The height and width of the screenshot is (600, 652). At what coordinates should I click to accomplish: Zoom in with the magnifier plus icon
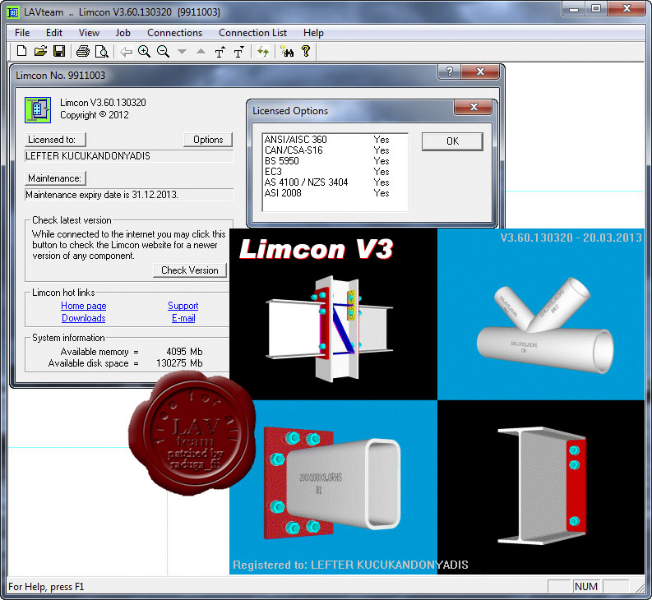[144, 52]
